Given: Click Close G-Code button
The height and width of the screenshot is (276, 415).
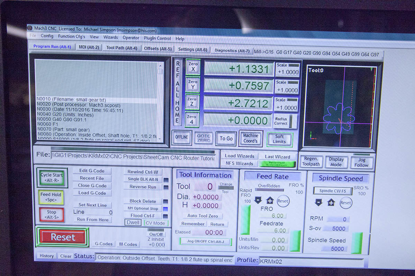Looking at the screenshot, I should point(92,186).
